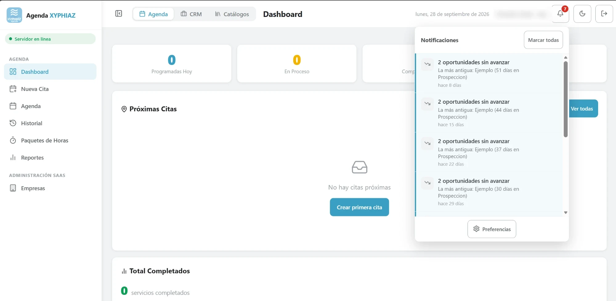Screen dimensions: 616x301
Task: Go to Agenda in the sidebar
Action: click(50, 106)
